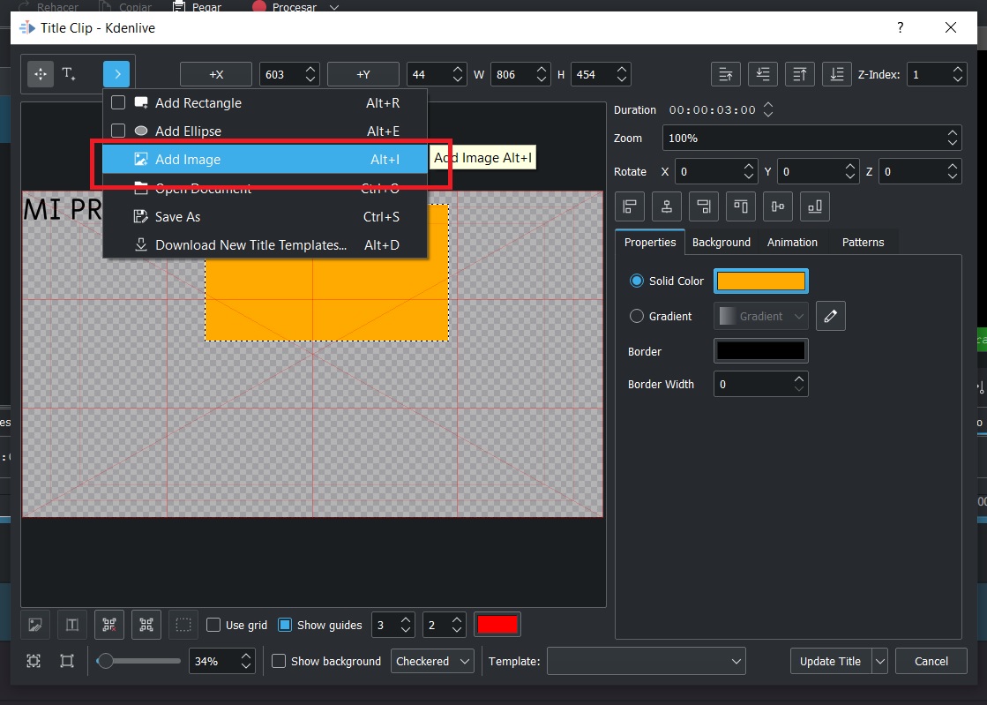
Task: Click the Zoom 100% spin box arrows
Action: click(953, 138)
